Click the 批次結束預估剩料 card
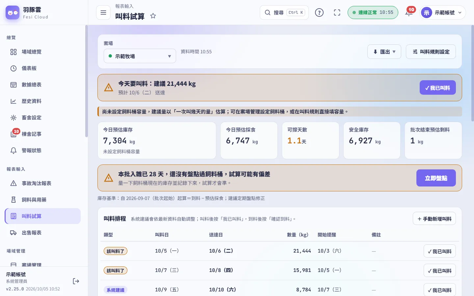The image size is (474, 296). point(433,140)
